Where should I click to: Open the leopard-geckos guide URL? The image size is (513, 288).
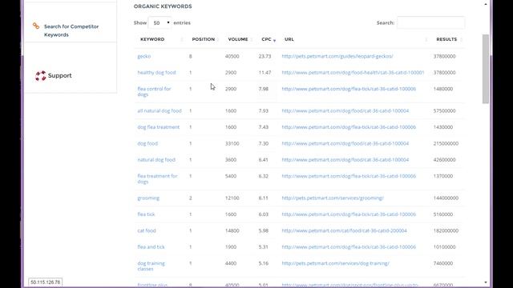(x=337, y=56)
